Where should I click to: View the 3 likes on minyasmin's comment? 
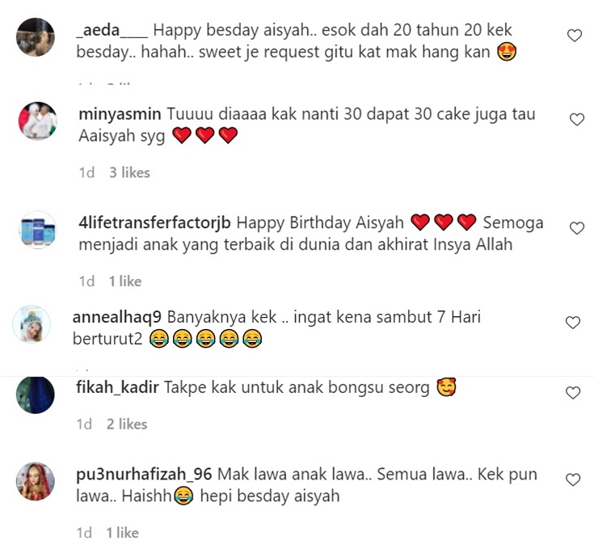click(x=129, y=173)
